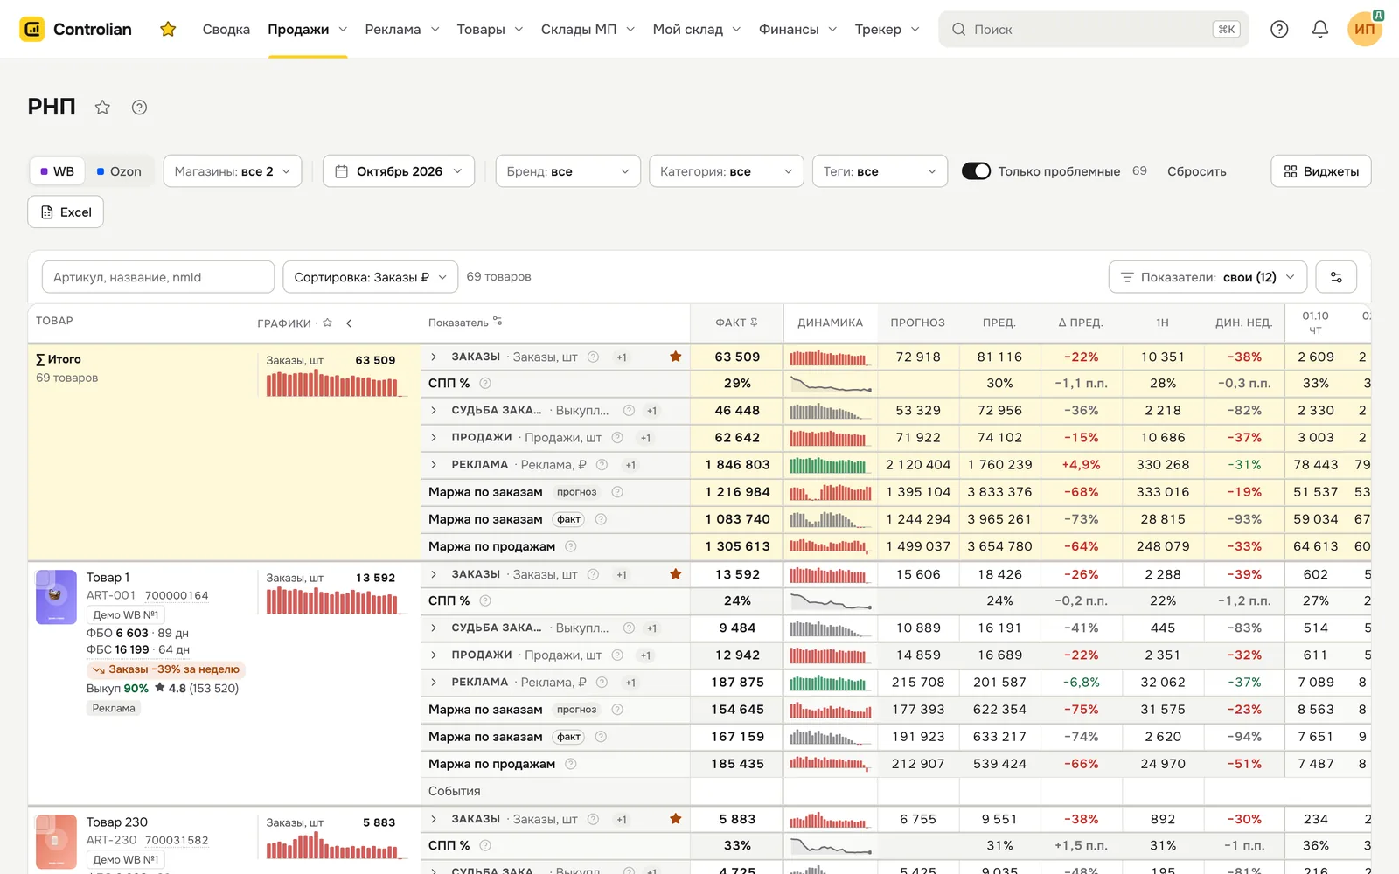
Task: Open the Сортировка: Заказы ₽ dropdown
Action: coord(371,277)
